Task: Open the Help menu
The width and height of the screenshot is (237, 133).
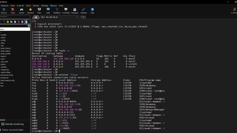Action: (x=61, y=6)
